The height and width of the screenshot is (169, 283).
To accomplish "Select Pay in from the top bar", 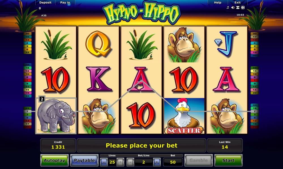I will pos(65,3).
